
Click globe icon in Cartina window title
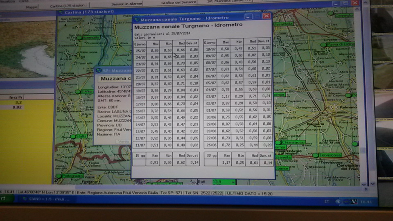[61, 12]
